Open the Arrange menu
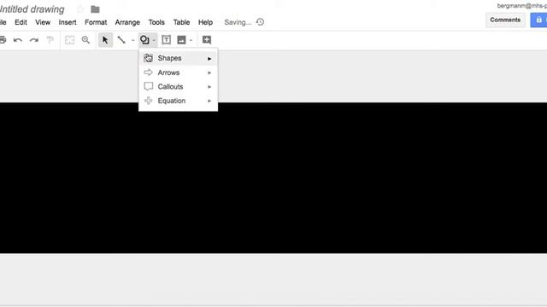Viewport: 547px width, 307px height. click(x=127, y=22)
